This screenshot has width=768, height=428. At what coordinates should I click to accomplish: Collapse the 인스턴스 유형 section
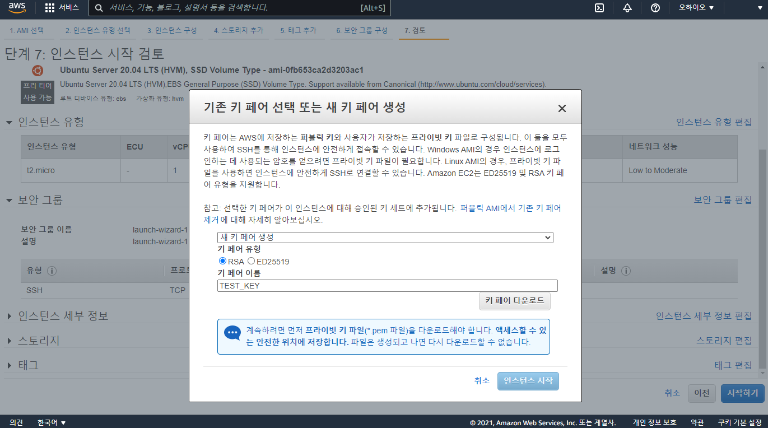[10, 122]
